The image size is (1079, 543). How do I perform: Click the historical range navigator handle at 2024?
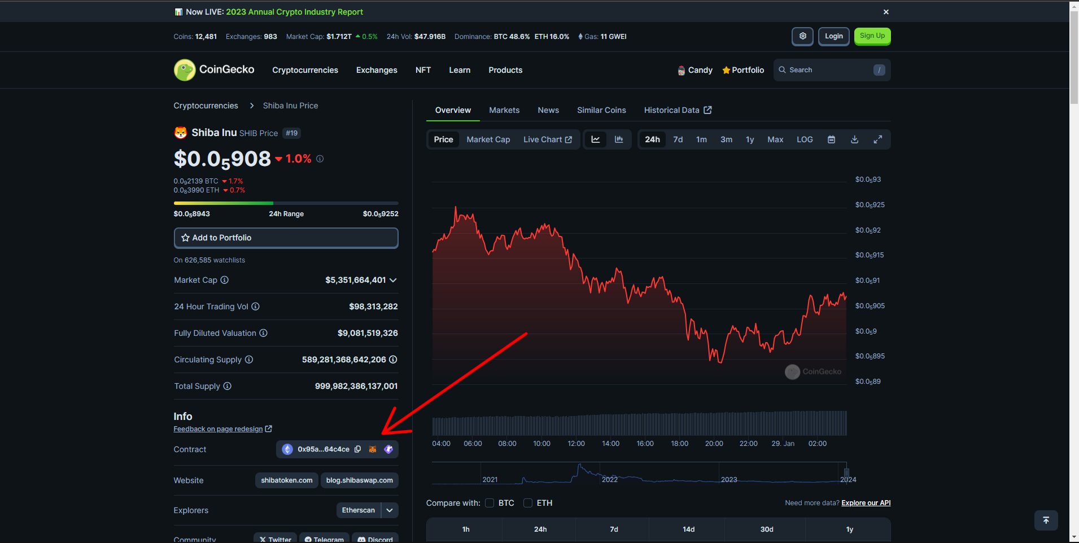(x=846, y=472)
